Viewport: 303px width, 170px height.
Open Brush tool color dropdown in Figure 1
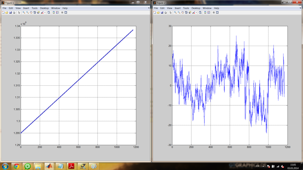pos(45,12)
